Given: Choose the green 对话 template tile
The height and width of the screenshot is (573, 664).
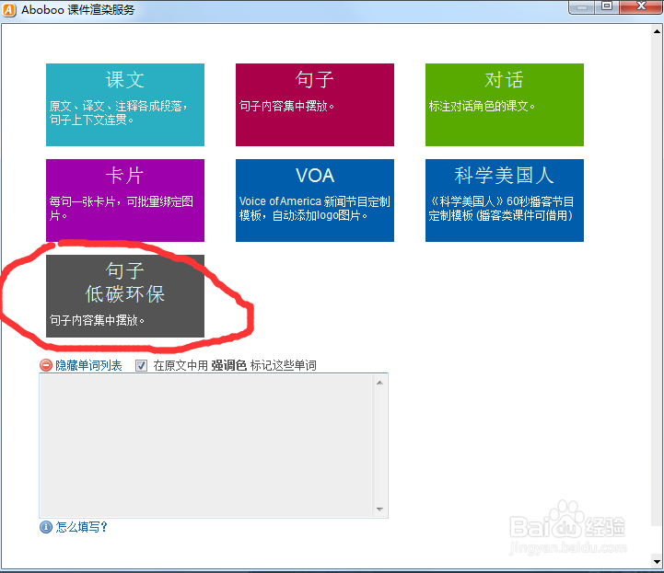Looking at the screenshot, I should [x=505, y=105].
